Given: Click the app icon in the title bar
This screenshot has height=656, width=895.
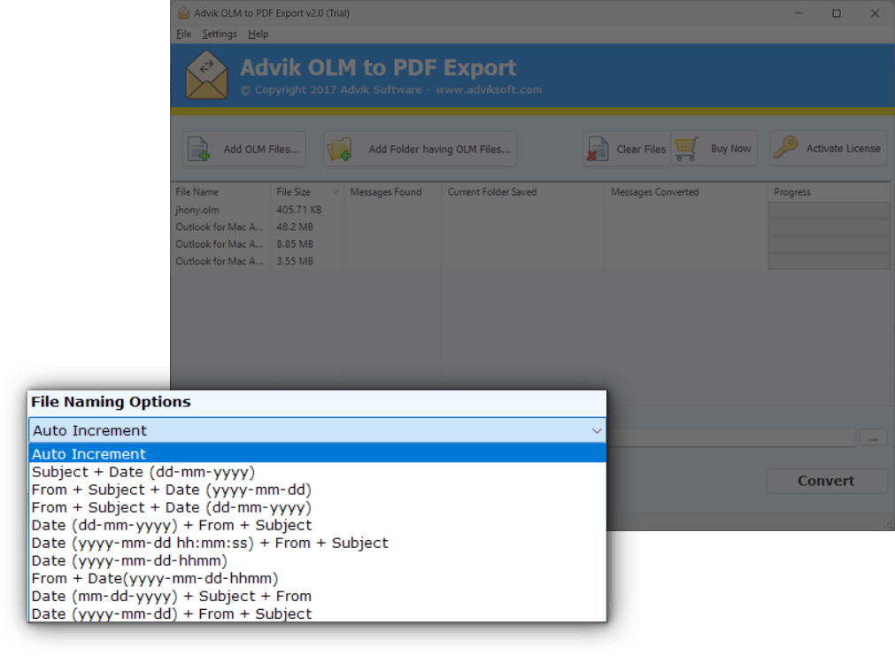Looking at the screenshot, I should pos(183,12).
